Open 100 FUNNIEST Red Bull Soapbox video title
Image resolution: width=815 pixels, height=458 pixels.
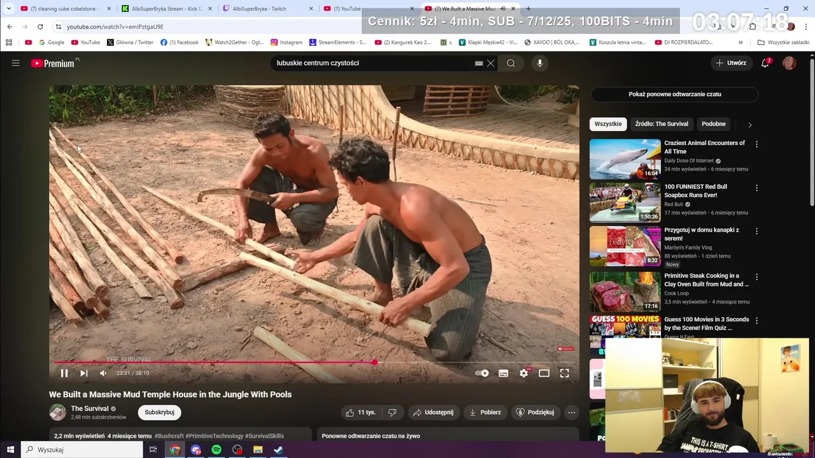(x=696, y=191)
